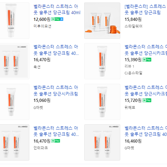Open the 옥션 two-tube product thumbnail

pyautogui.click(x=15, y=61)
